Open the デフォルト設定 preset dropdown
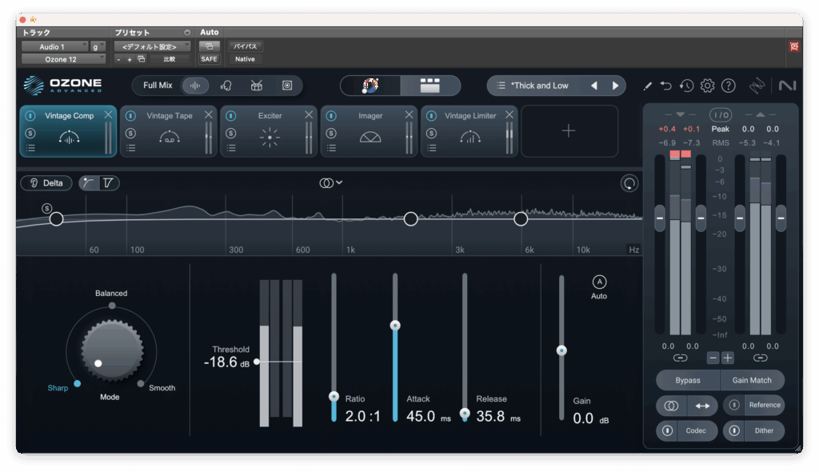Viewport: 819px width, 472px height. tap(152, 46)
